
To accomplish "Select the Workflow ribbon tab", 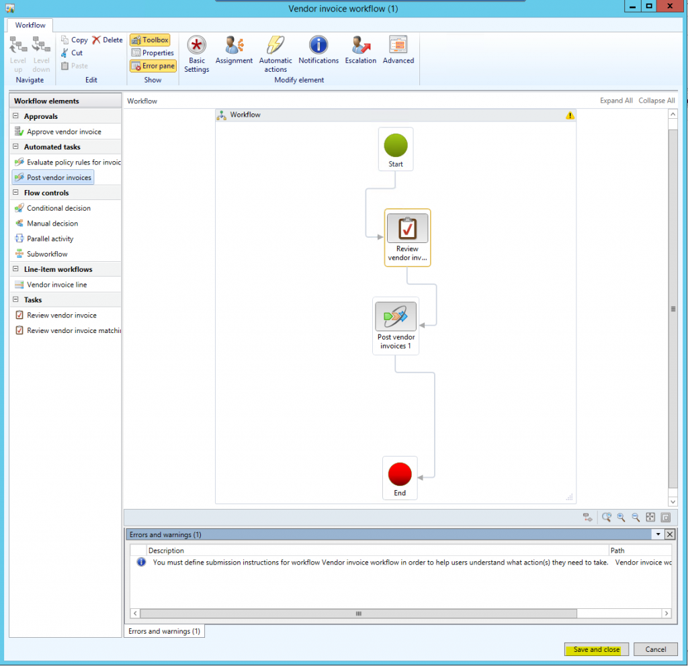I will [x=30, y=26].
